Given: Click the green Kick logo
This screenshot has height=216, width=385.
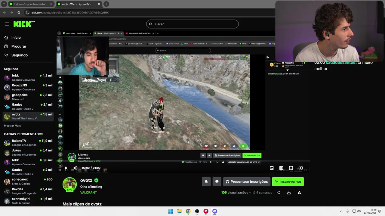Looking at the screenshot, I should click(24, 24).
